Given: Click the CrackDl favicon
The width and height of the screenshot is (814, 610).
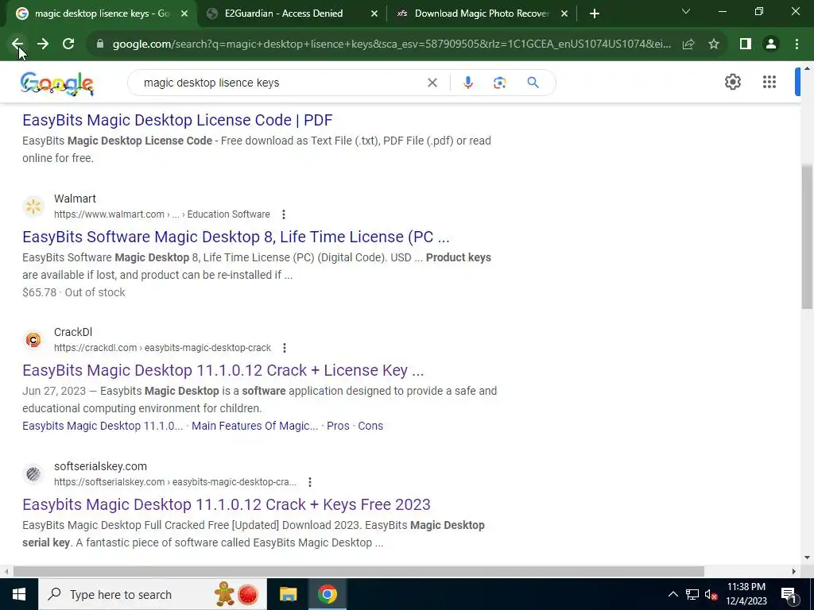Looking at the screenshot, I should click(x=33, y=340).
